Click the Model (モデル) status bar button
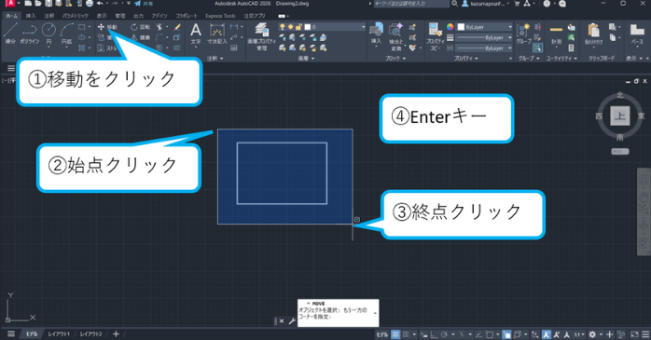The image size is (651, 340). (382, 334)
